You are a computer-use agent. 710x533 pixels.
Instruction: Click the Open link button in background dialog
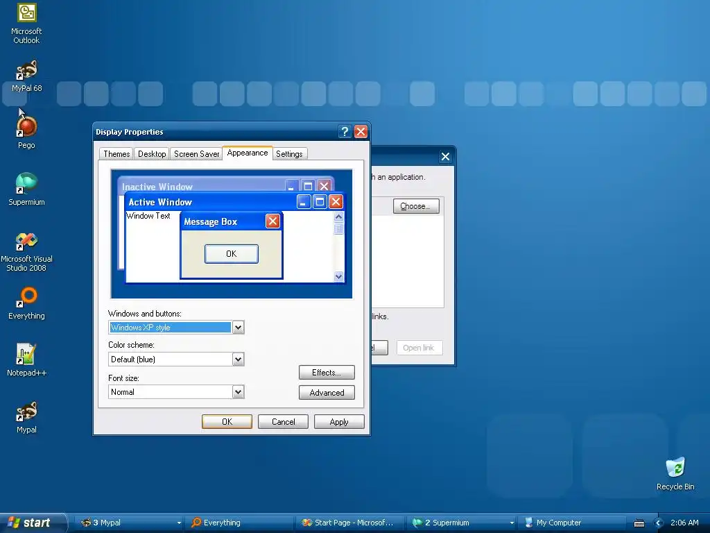coord(419,348)
